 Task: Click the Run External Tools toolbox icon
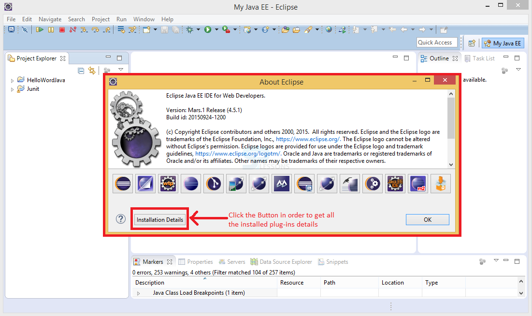pyautogui.click(x=226, y=29)
